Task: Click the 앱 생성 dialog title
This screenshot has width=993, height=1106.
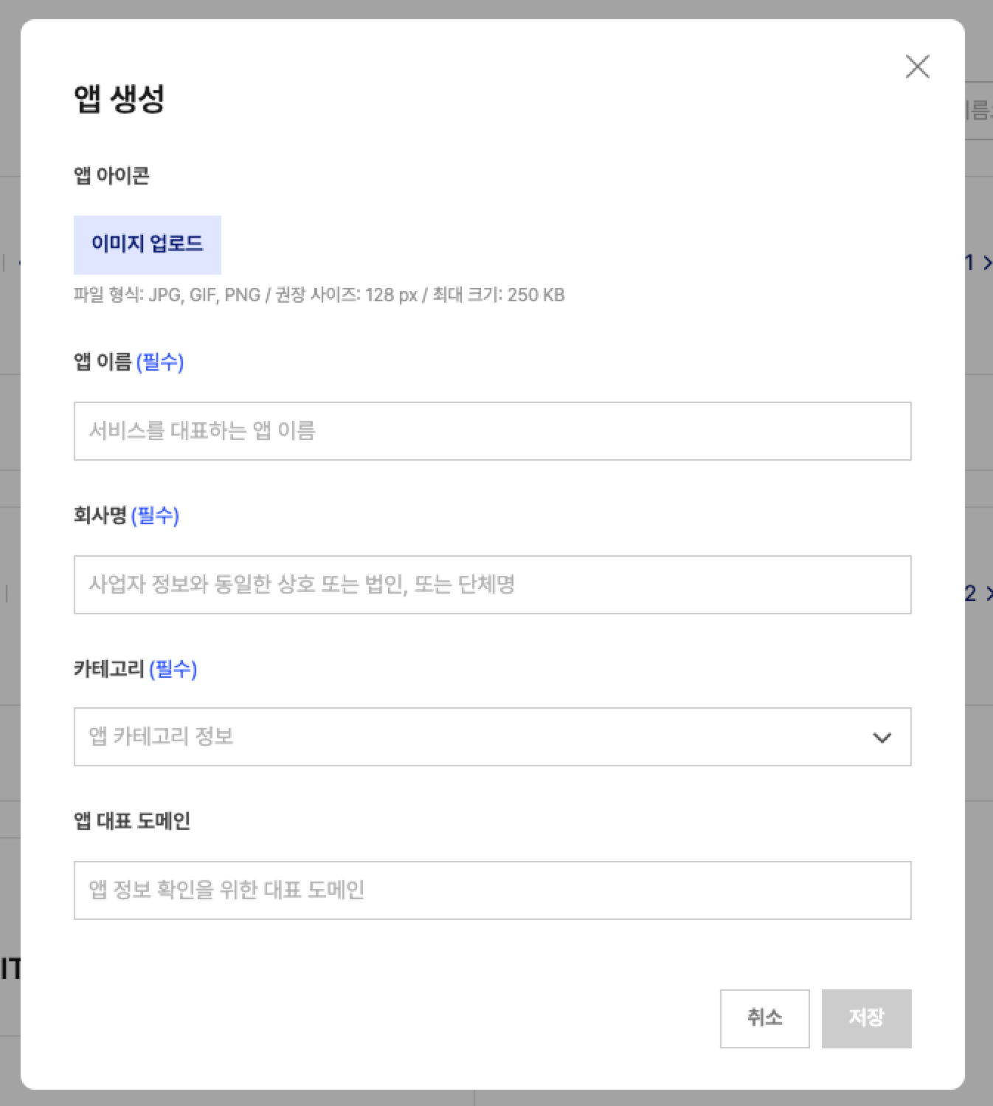Action: pyautogui.click(x=119, y=99)
